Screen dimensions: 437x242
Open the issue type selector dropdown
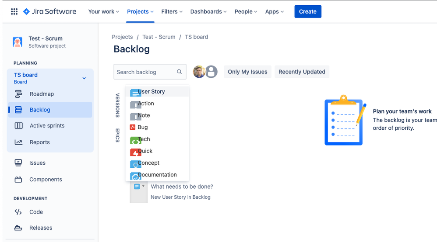click(139, 187)
